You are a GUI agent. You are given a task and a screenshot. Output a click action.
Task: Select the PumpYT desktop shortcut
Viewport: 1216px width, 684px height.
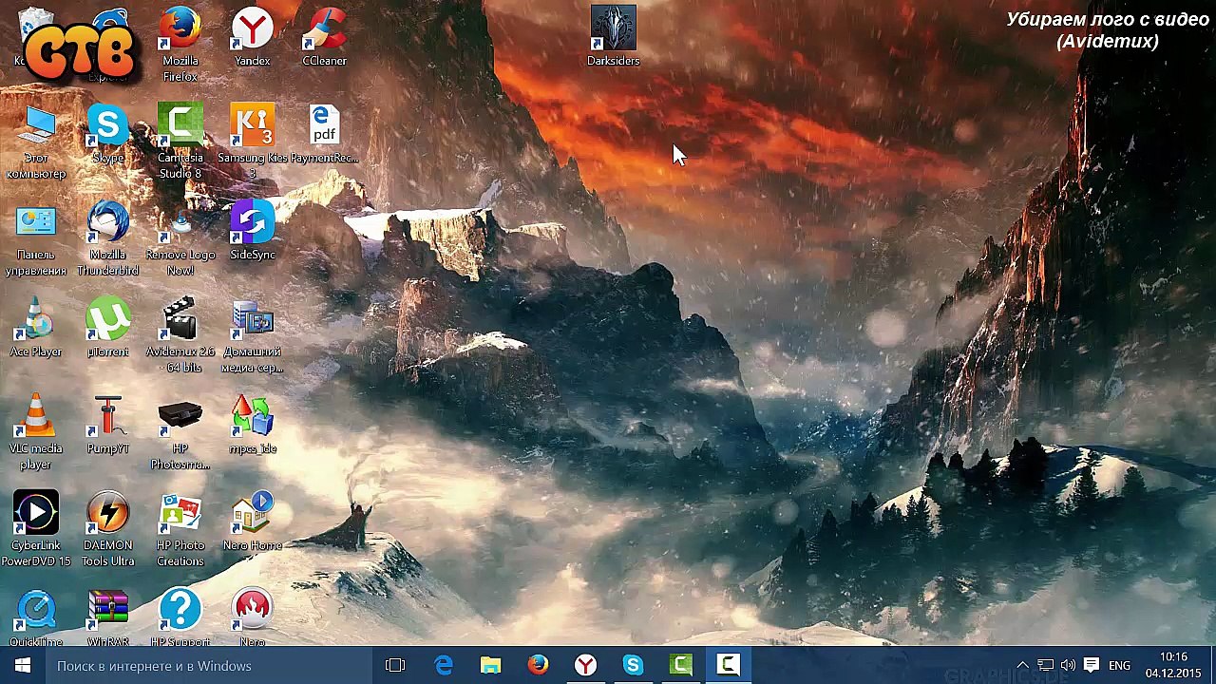[107, 426]
